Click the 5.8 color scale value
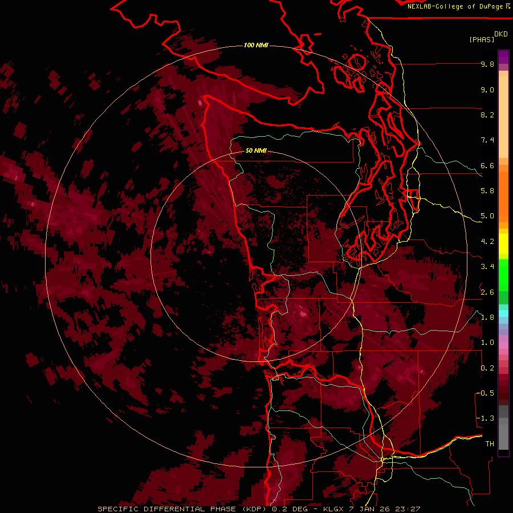The width and height of the screenshot is (513, 513). (487, 191)
